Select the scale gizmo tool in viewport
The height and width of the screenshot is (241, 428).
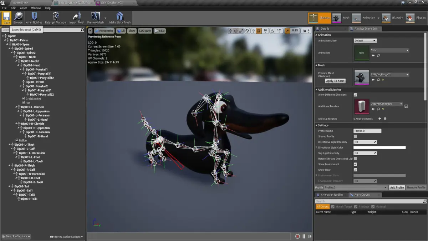(x=242, y=31)
